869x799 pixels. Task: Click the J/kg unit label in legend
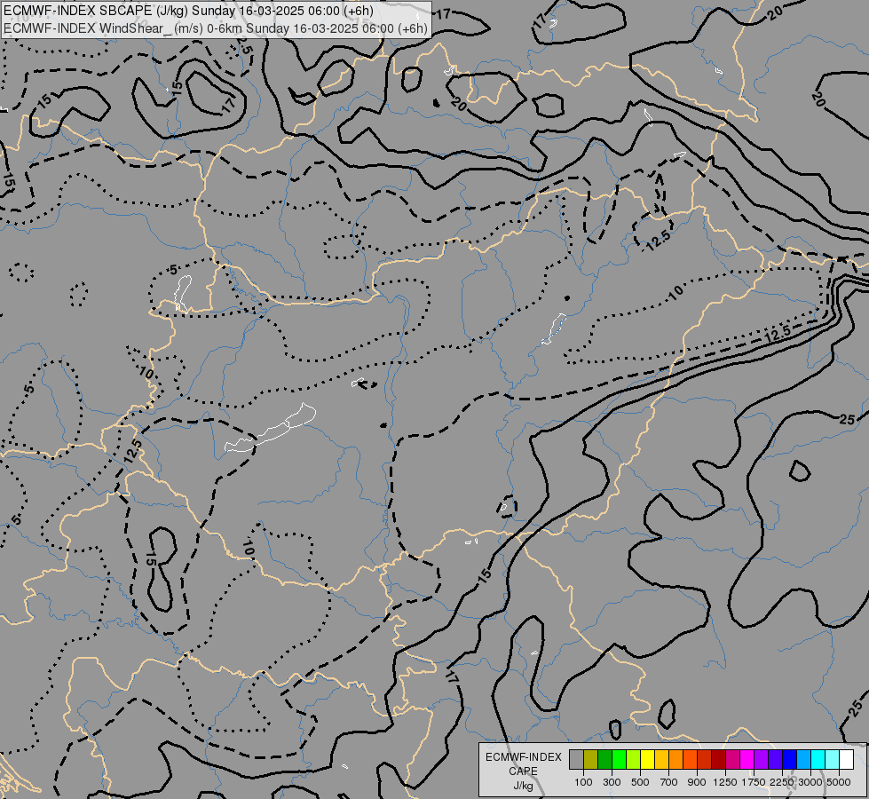pyautogui.click(x=523, y=787)
